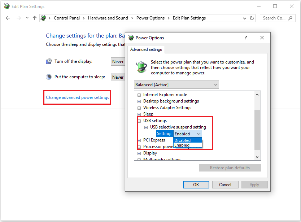Refresh the Control Panel page
The width and height of the screenshot is (301, 222).
[252, 18]
